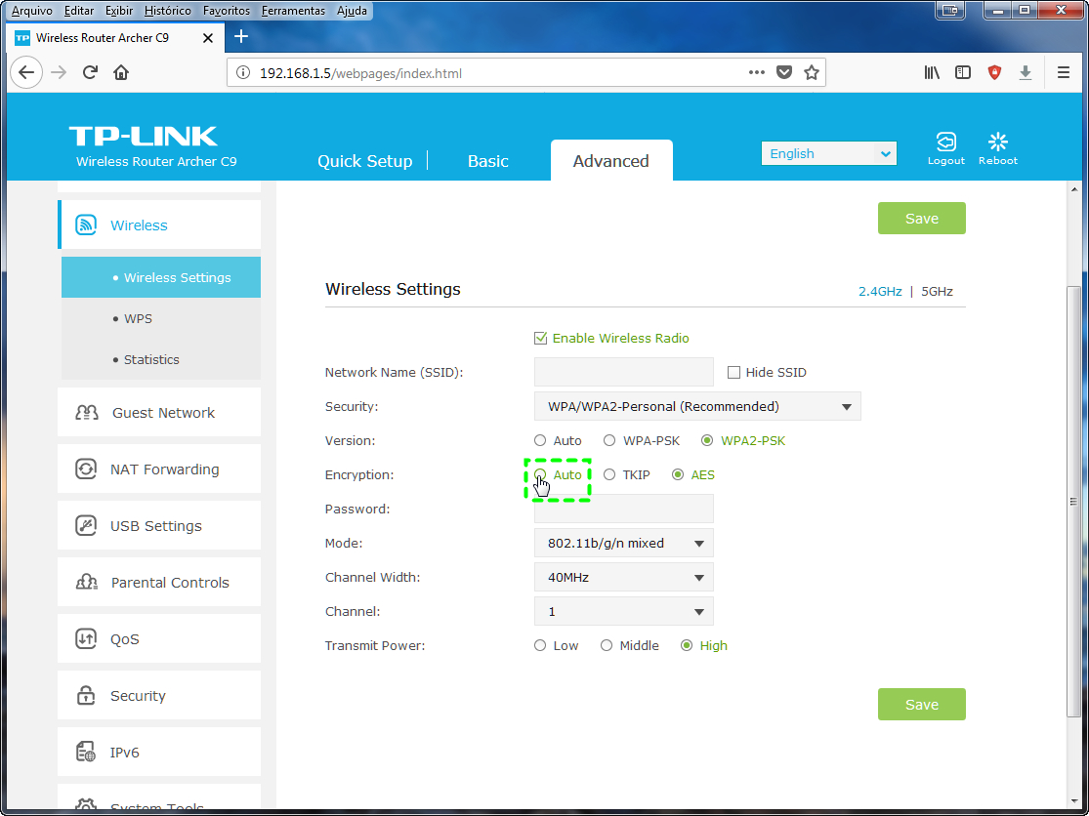Click the Security padlock icon
1089x816 pixels.
(86, 695)
